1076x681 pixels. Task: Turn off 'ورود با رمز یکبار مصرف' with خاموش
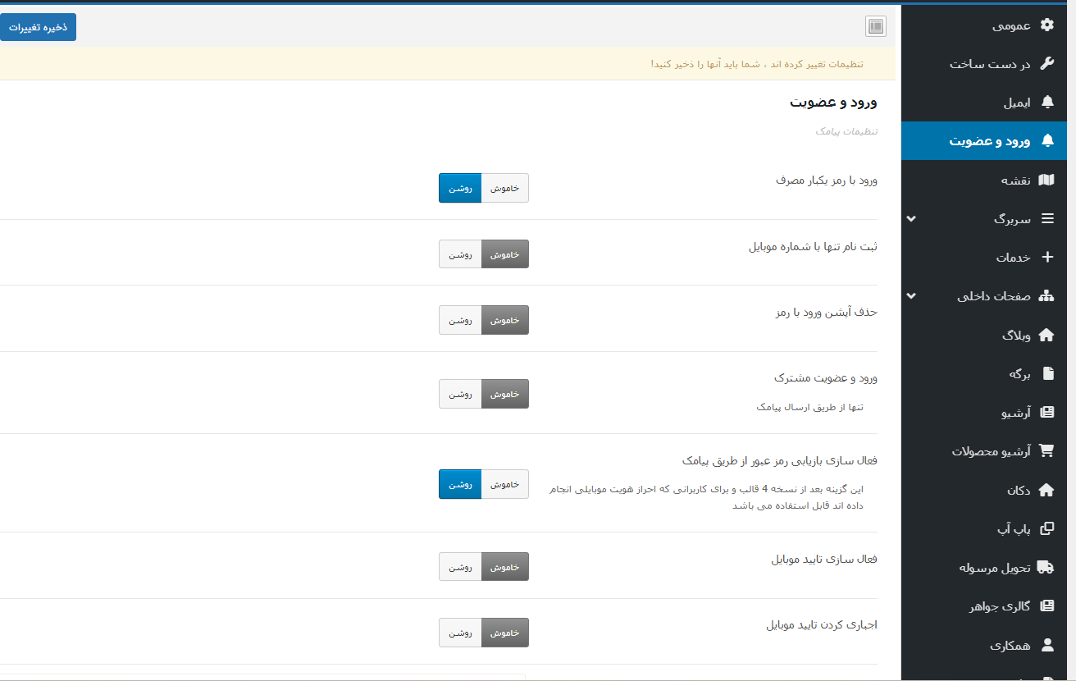pos(505,188)
